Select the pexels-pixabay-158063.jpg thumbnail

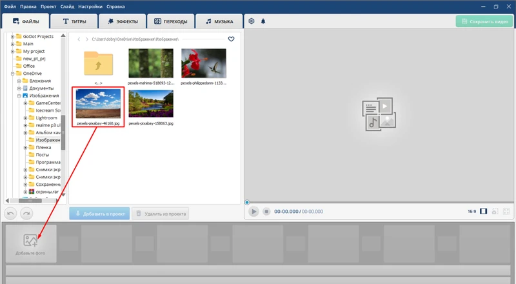tap(151, 103)
